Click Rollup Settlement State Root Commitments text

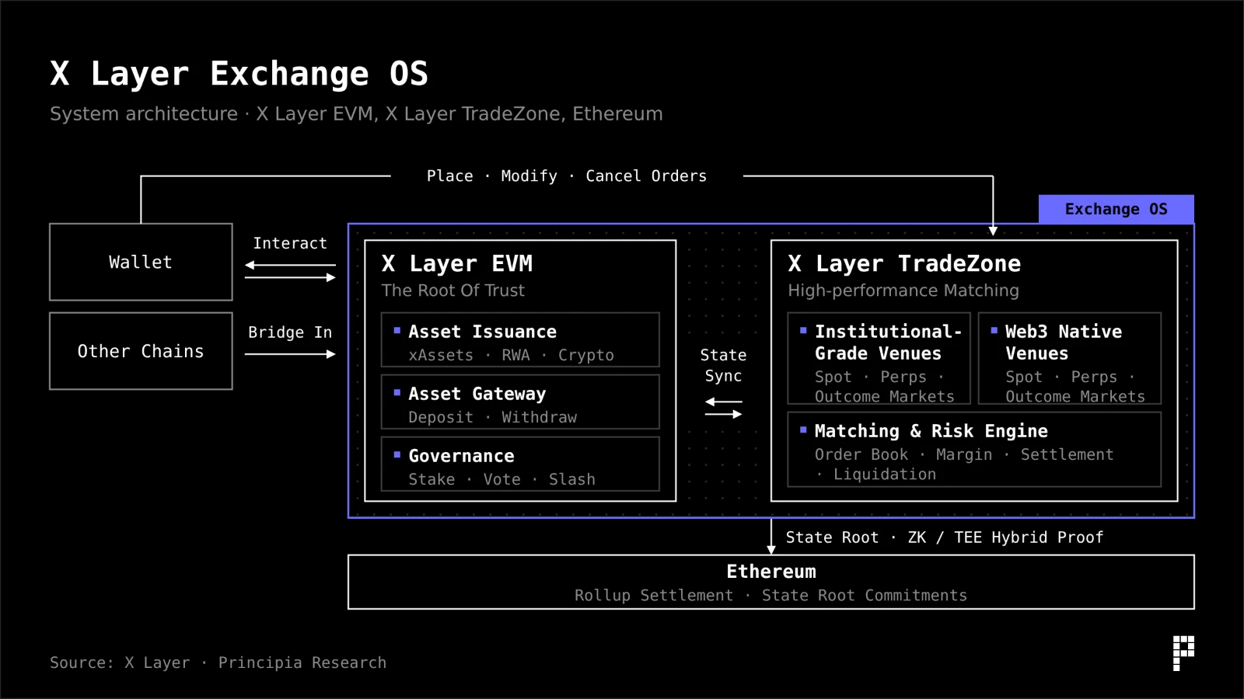pyautogui.click(x=771, y=596)
